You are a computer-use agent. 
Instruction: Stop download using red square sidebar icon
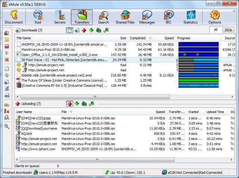tap(7, 46)
